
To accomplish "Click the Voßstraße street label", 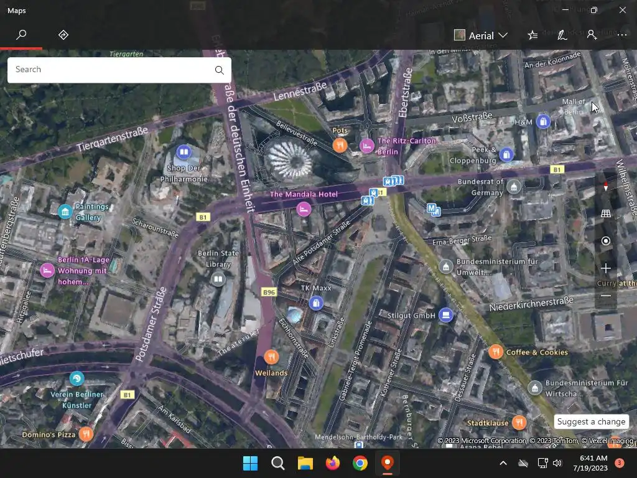I will (x=472, y=118).
